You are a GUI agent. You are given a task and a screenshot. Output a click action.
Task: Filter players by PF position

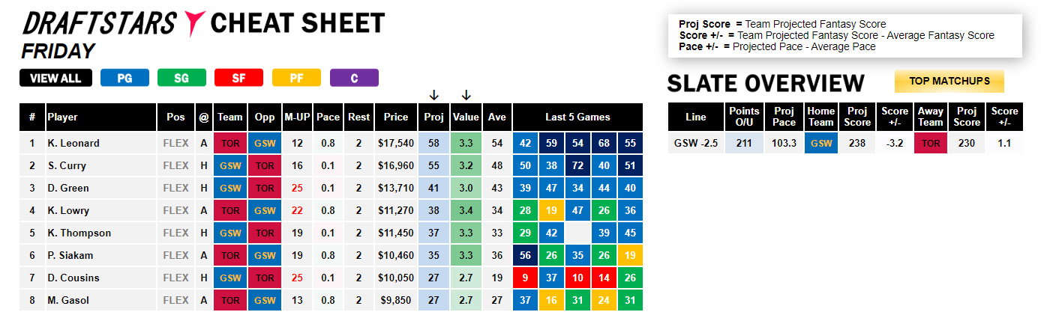coord(296,78)
